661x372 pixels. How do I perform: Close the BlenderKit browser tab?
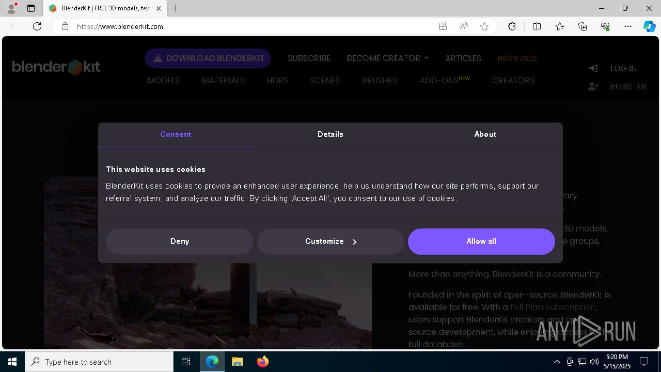pyautogui.click(x=159, y=8)
